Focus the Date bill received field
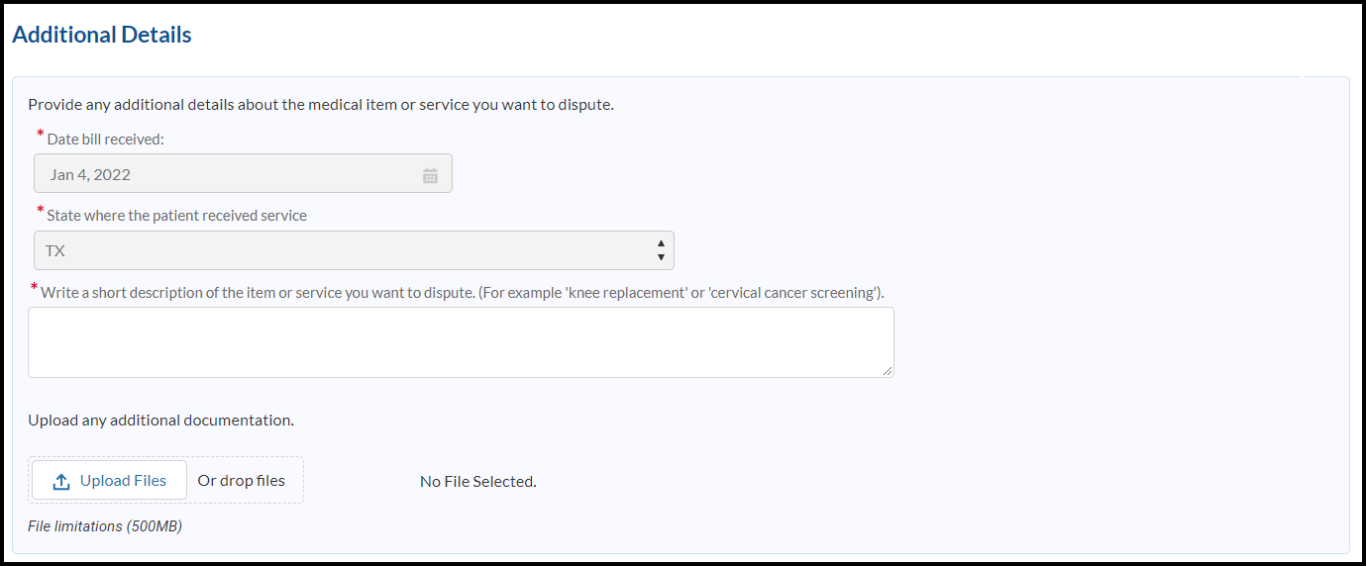The height and width of the screenshot is (566, 1366). (x=228, y=174)
